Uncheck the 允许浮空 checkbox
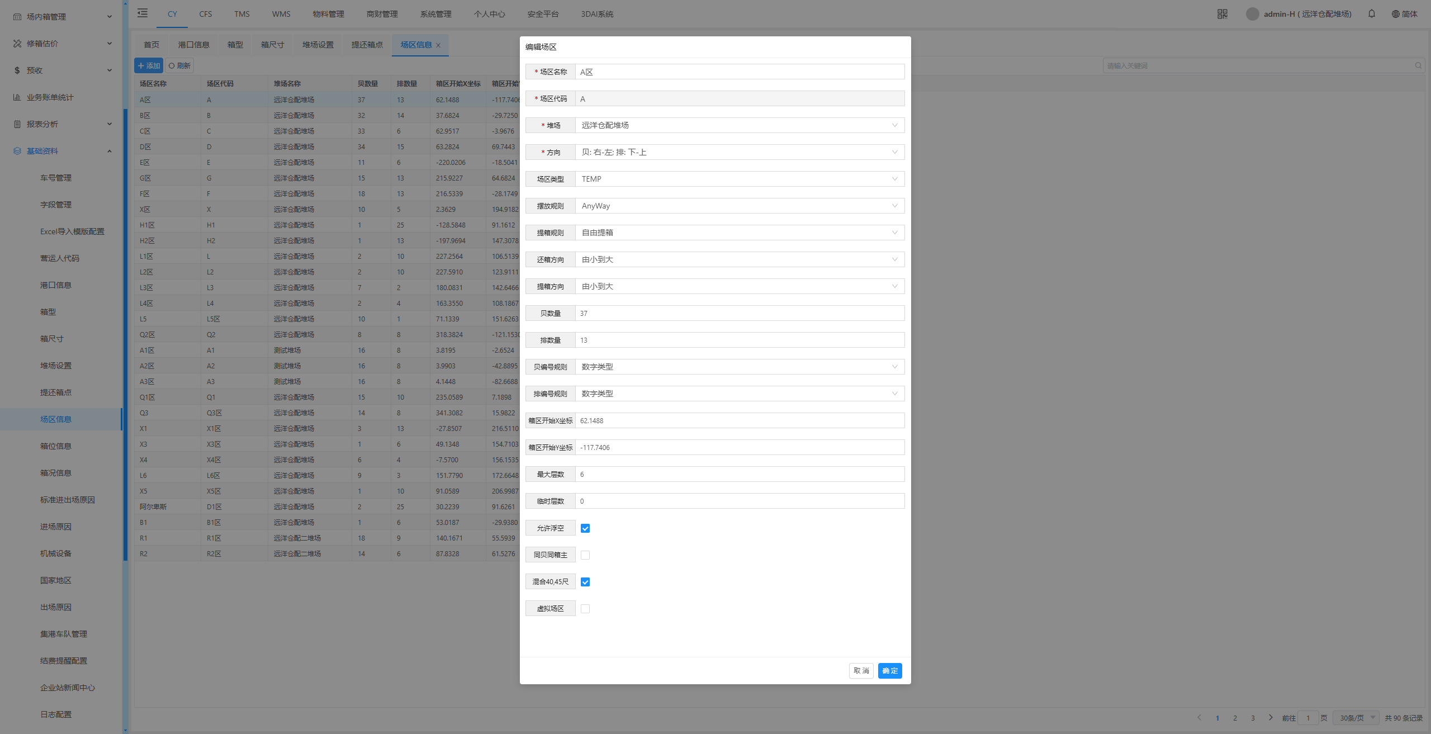This screenshot has width=1431, height=734. tap(585, 528)
